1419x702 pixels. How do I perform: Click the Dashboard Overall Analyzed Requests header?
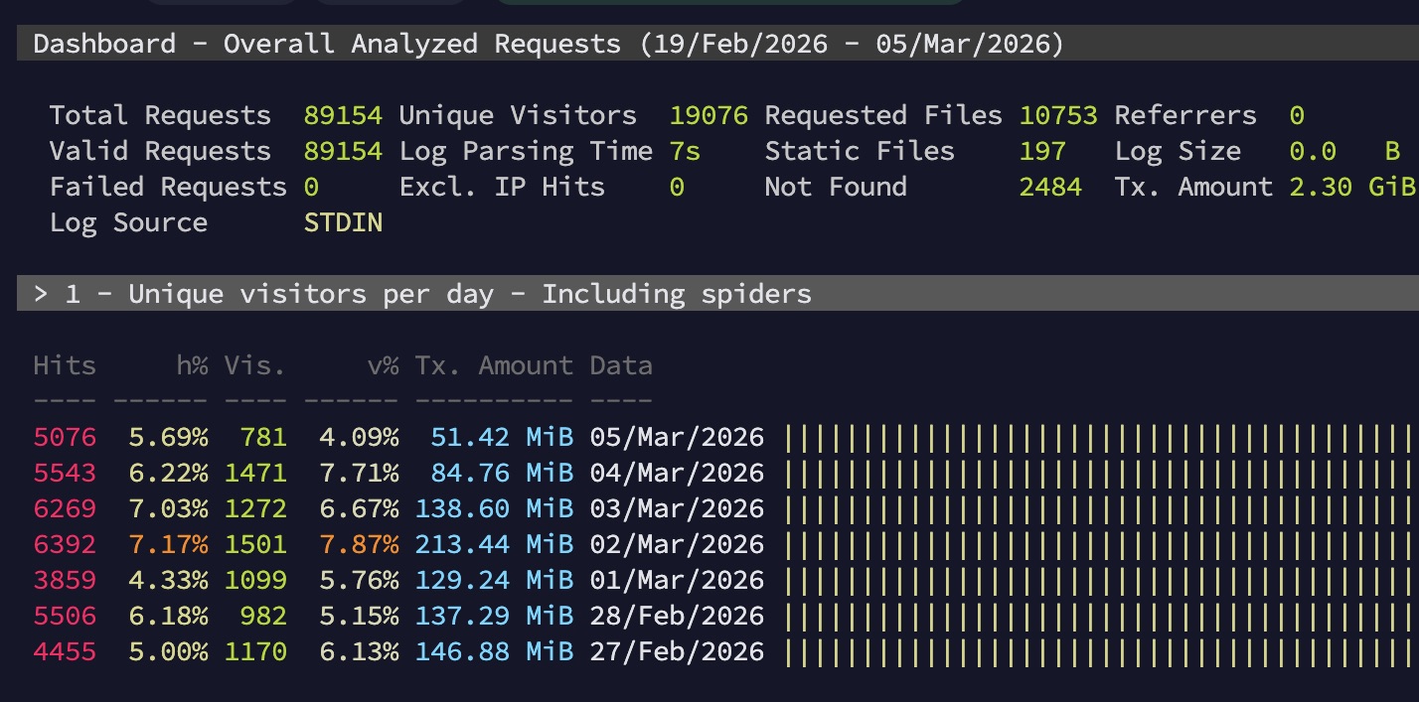pos(548,45)
